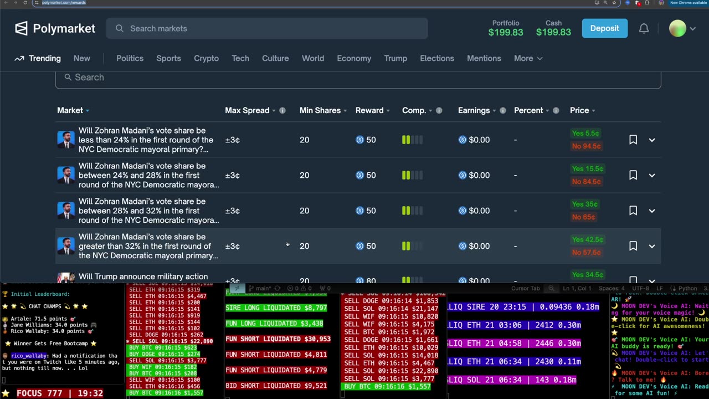Open the green profile avatar menu

677,28
